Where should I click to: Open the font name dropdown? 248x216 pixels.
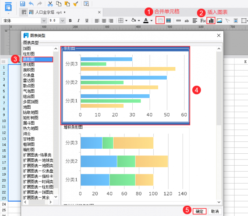coord(44,21)
